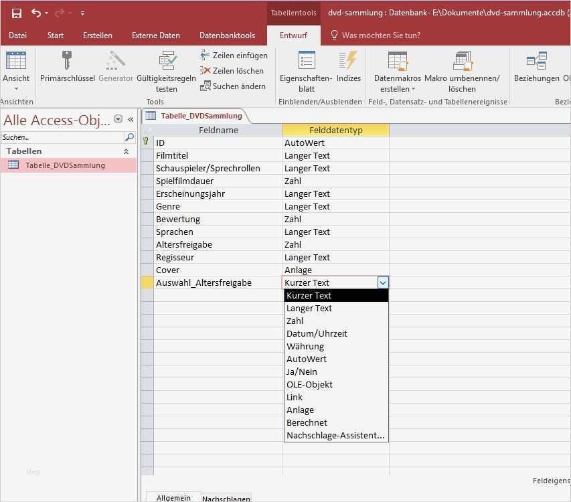Click Gültigkeitsregeln testen icon
This screenshot has height=502, width=571.
(x=167, y=62)
